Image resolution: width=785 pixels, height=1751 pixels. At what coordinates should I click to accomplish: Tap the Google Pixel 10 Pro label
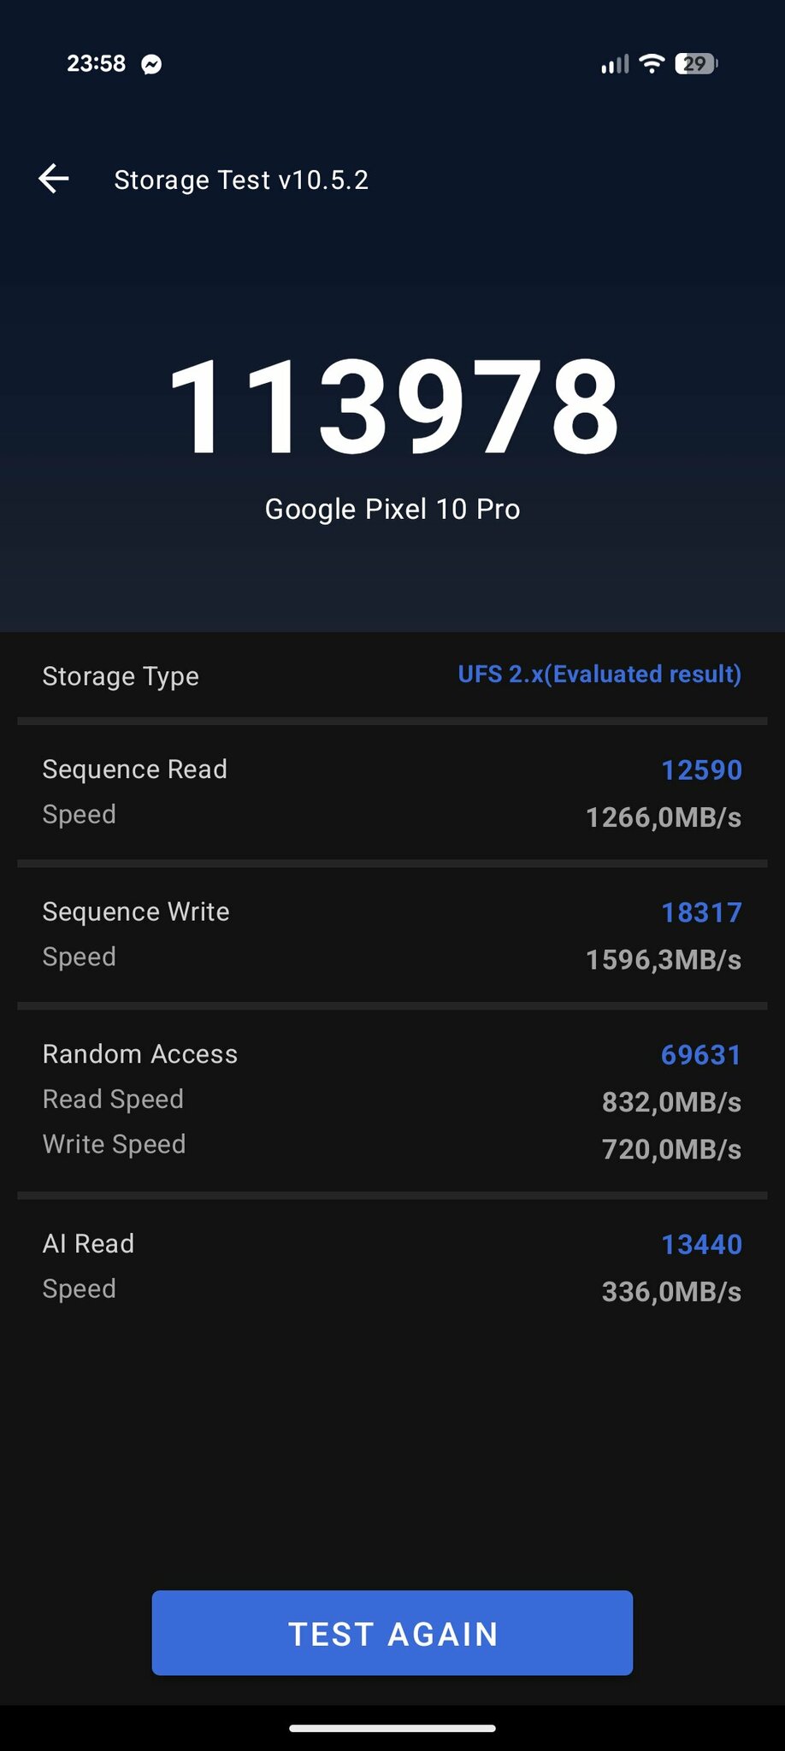pyautogui.click(x=392, y=510)
